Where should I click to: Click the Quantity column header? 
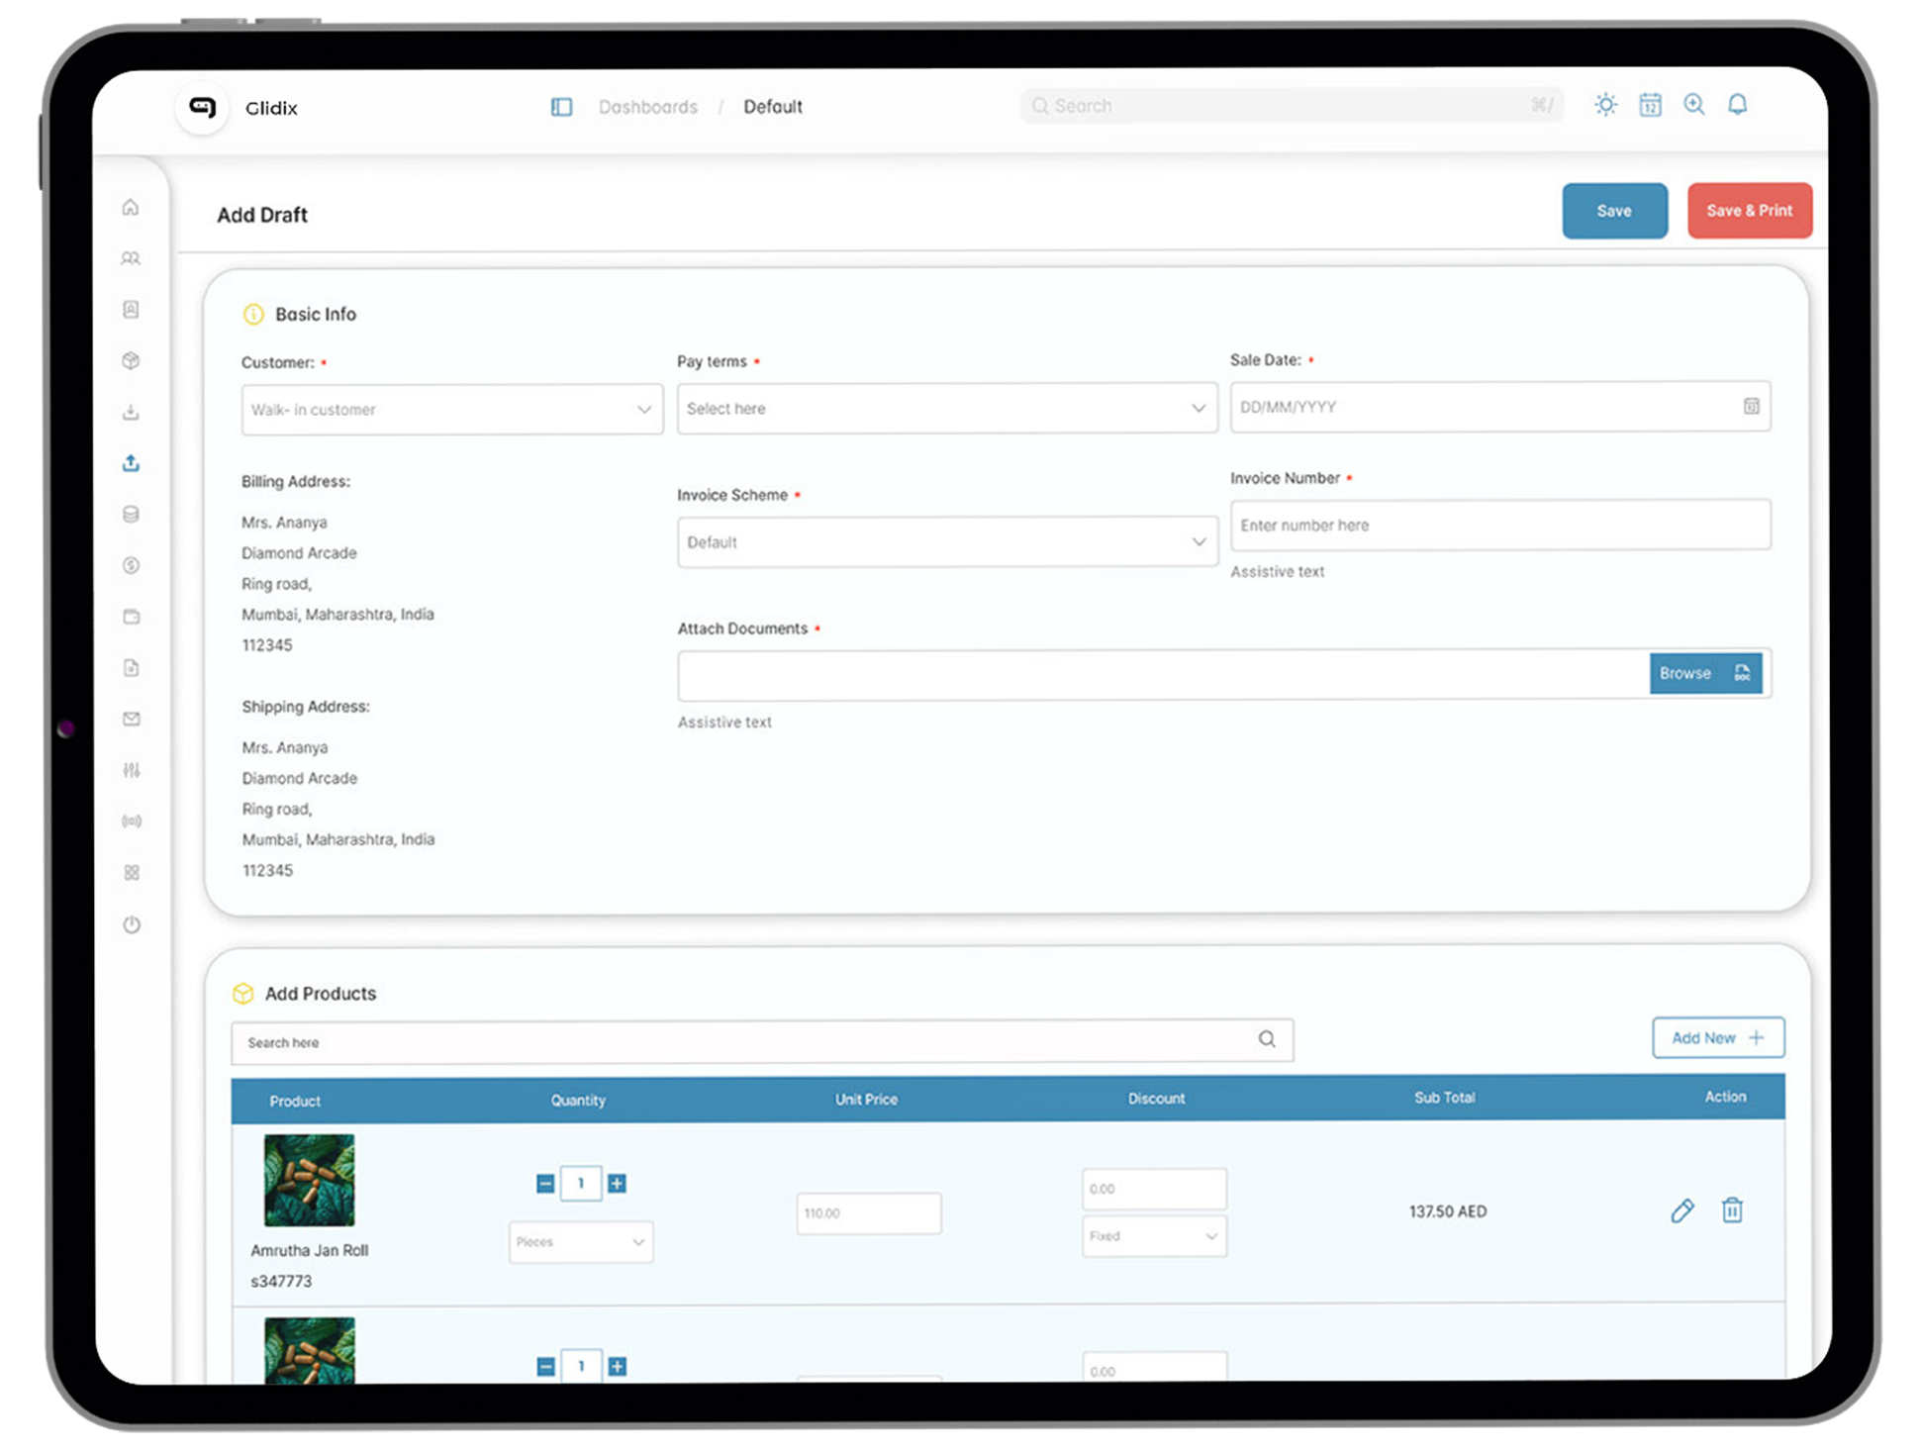(578, 1100)
